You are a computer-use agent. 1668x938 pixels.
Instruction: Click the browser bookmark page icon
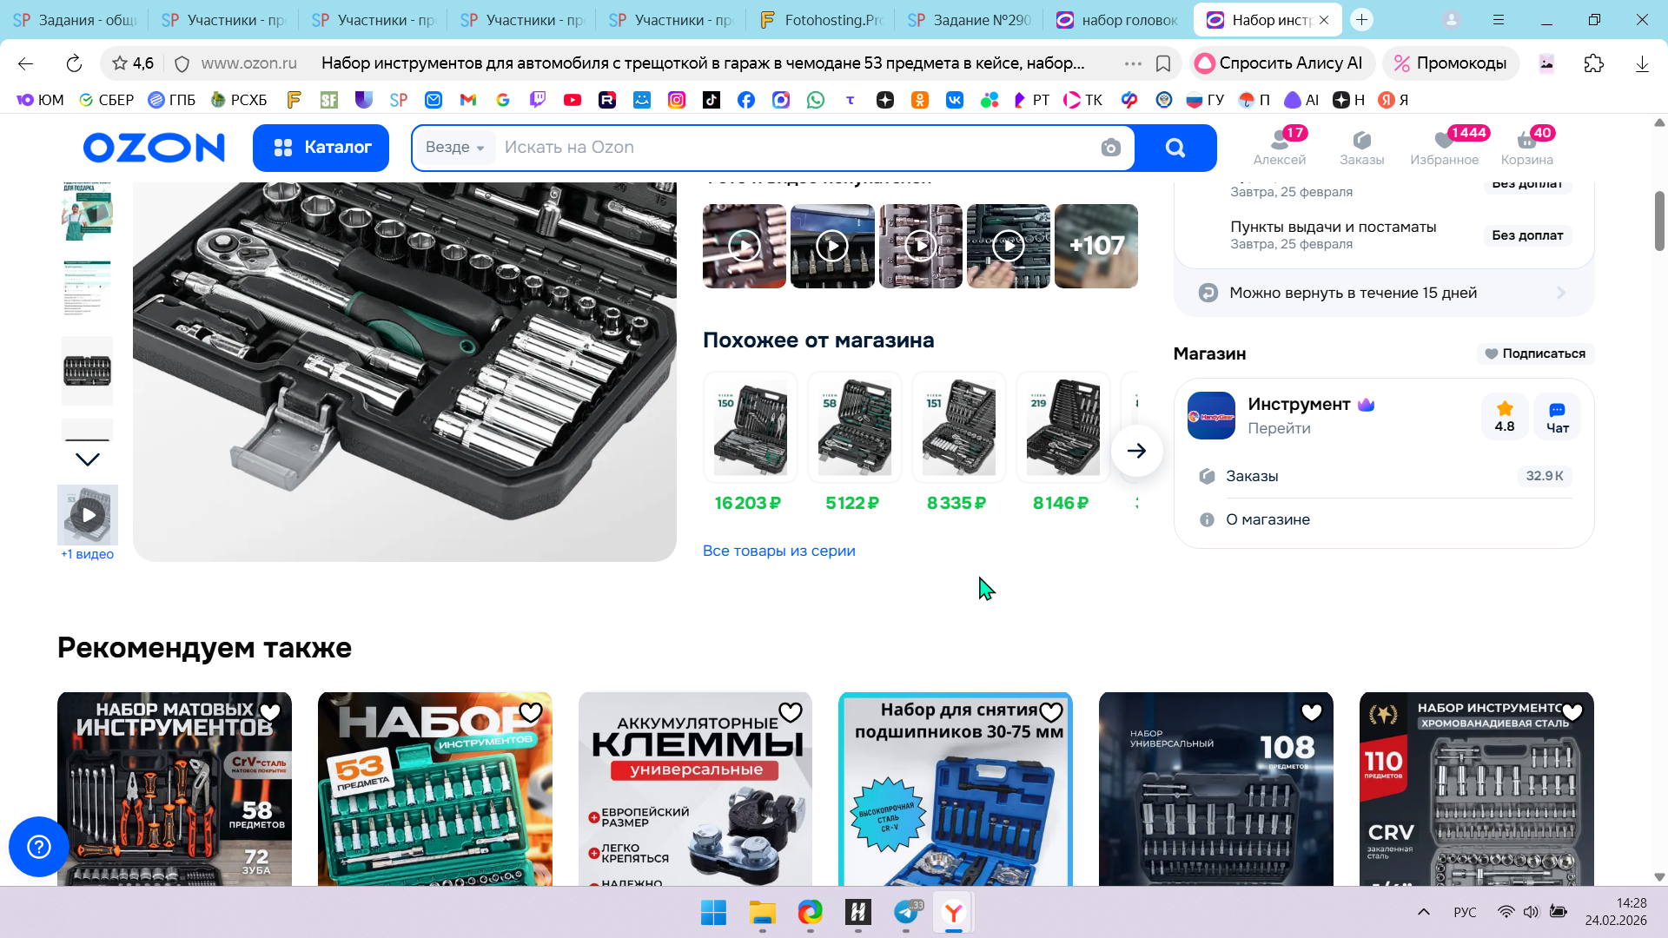pos(1163,63)
